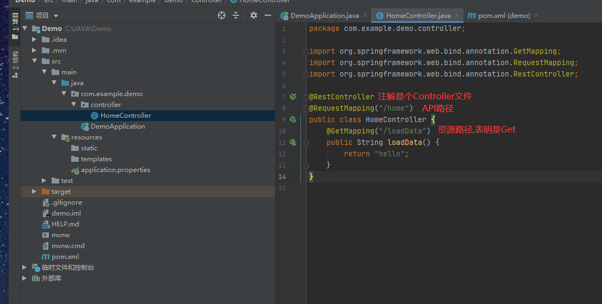
Task: Click the HomeController breadcrumb item
Action: pyautogui.click(x=260, y=1)
